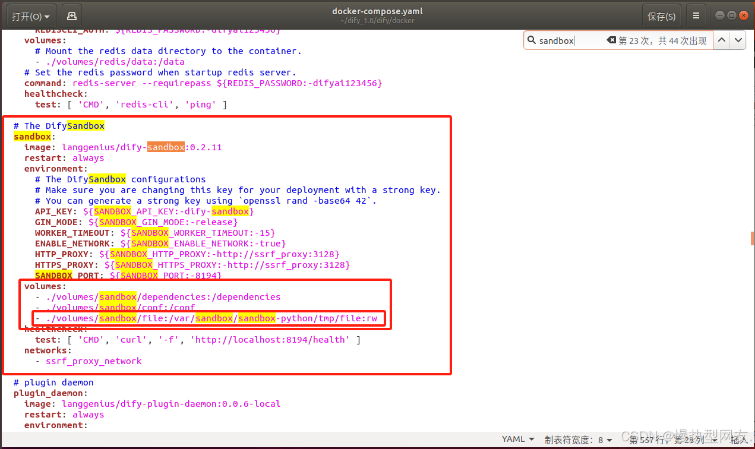Go to the previous search match with the up arrow
The height and width of the screenshot is (449, 755).
721,40
